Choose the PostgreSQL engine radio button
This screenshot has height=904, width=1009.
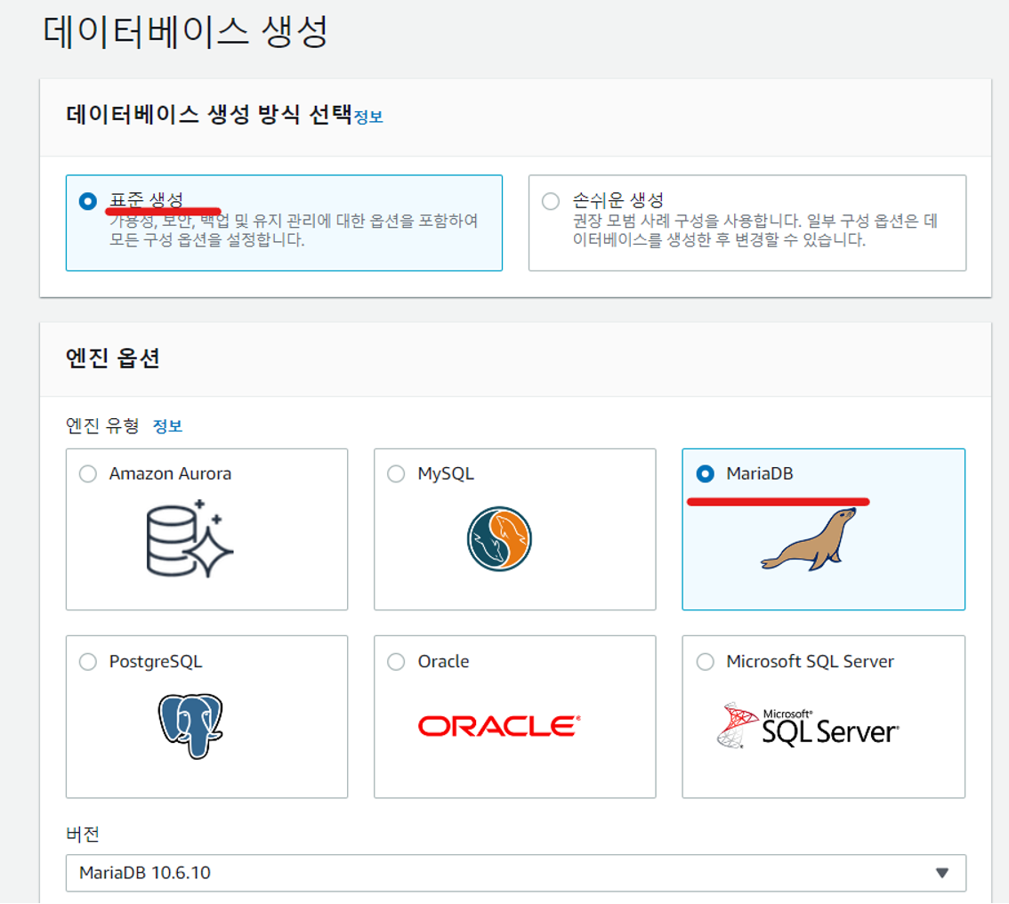click(x=88, y=661)
